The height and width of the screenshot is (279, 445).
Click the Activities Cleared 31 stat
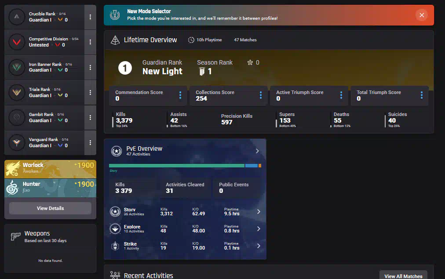(185, 188)
